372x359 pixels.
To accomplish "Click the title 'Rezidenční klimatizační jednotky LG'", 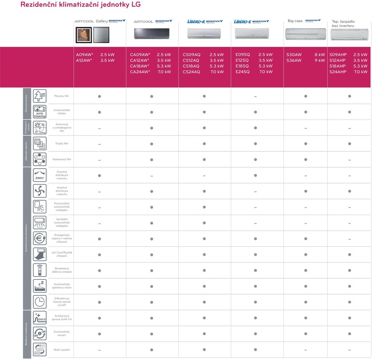I will [81, 5].
